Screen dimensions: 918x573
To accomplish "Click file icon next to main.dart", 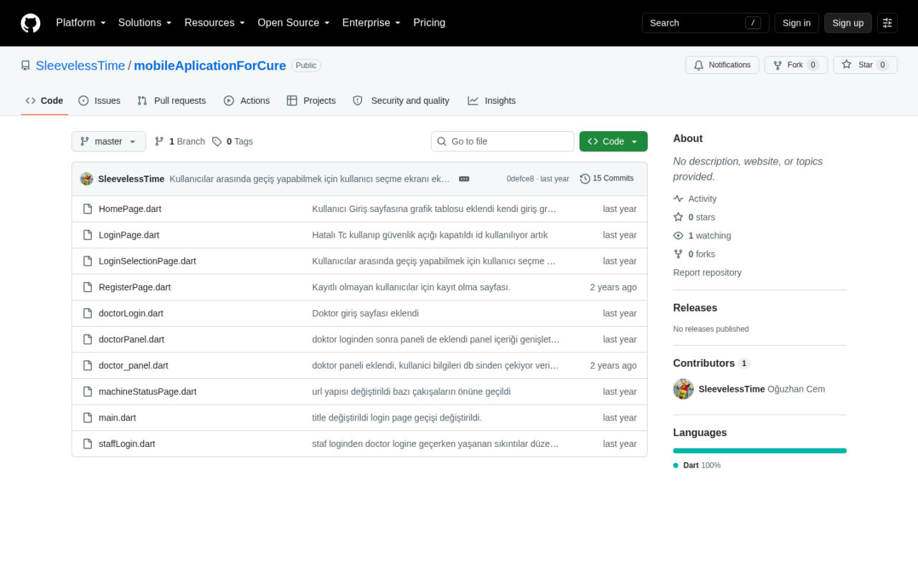I will 87,418.
